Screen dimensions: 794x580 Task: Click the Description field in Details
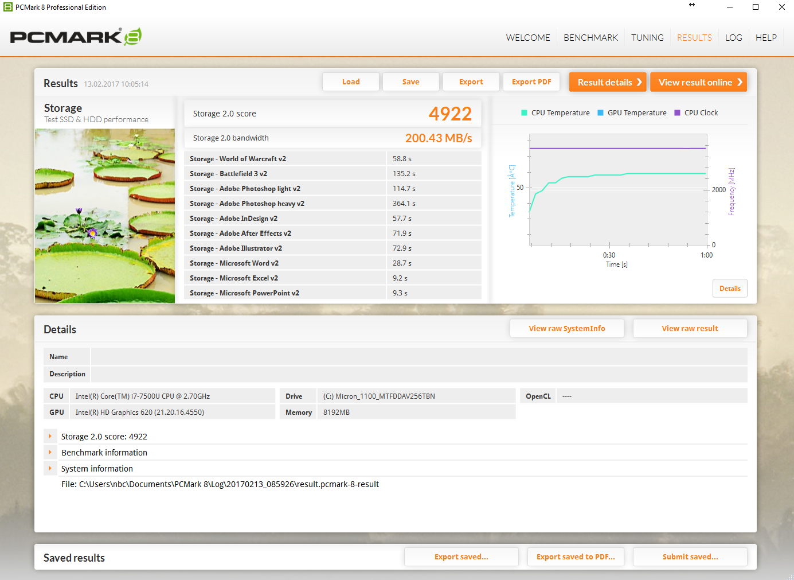pos(419,374)
